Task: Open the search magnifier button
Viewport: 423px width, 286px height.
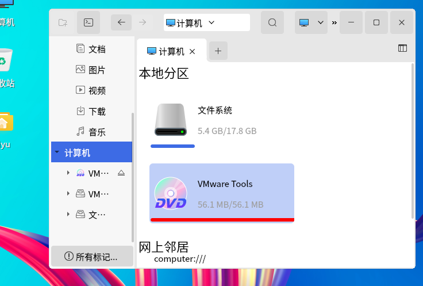Action: click(272, 22)
